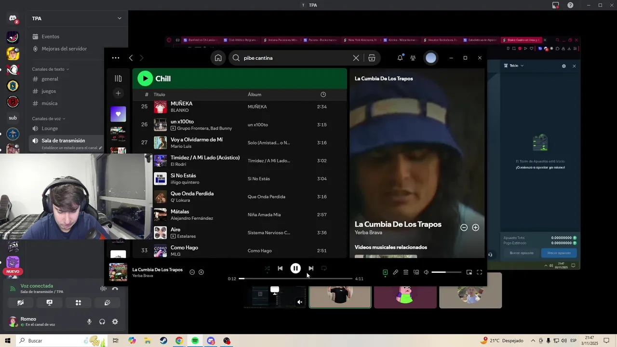
Task: Sort by the duration clock column
Action: (323, 94)
